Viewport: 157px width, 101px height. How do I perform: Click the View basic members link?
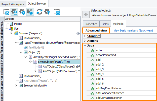click(133, 30)
